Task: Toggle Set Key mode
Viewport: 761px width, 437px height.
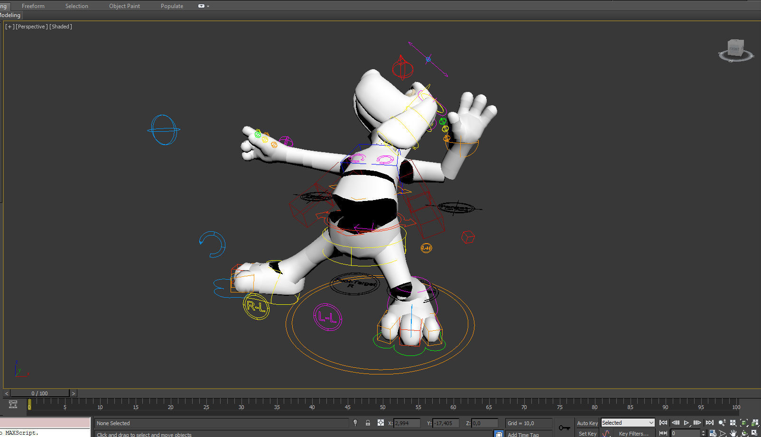Action: click(587, 433)
